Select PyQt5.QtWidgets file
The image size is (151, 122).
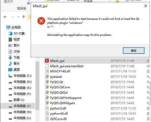[62, 103]
